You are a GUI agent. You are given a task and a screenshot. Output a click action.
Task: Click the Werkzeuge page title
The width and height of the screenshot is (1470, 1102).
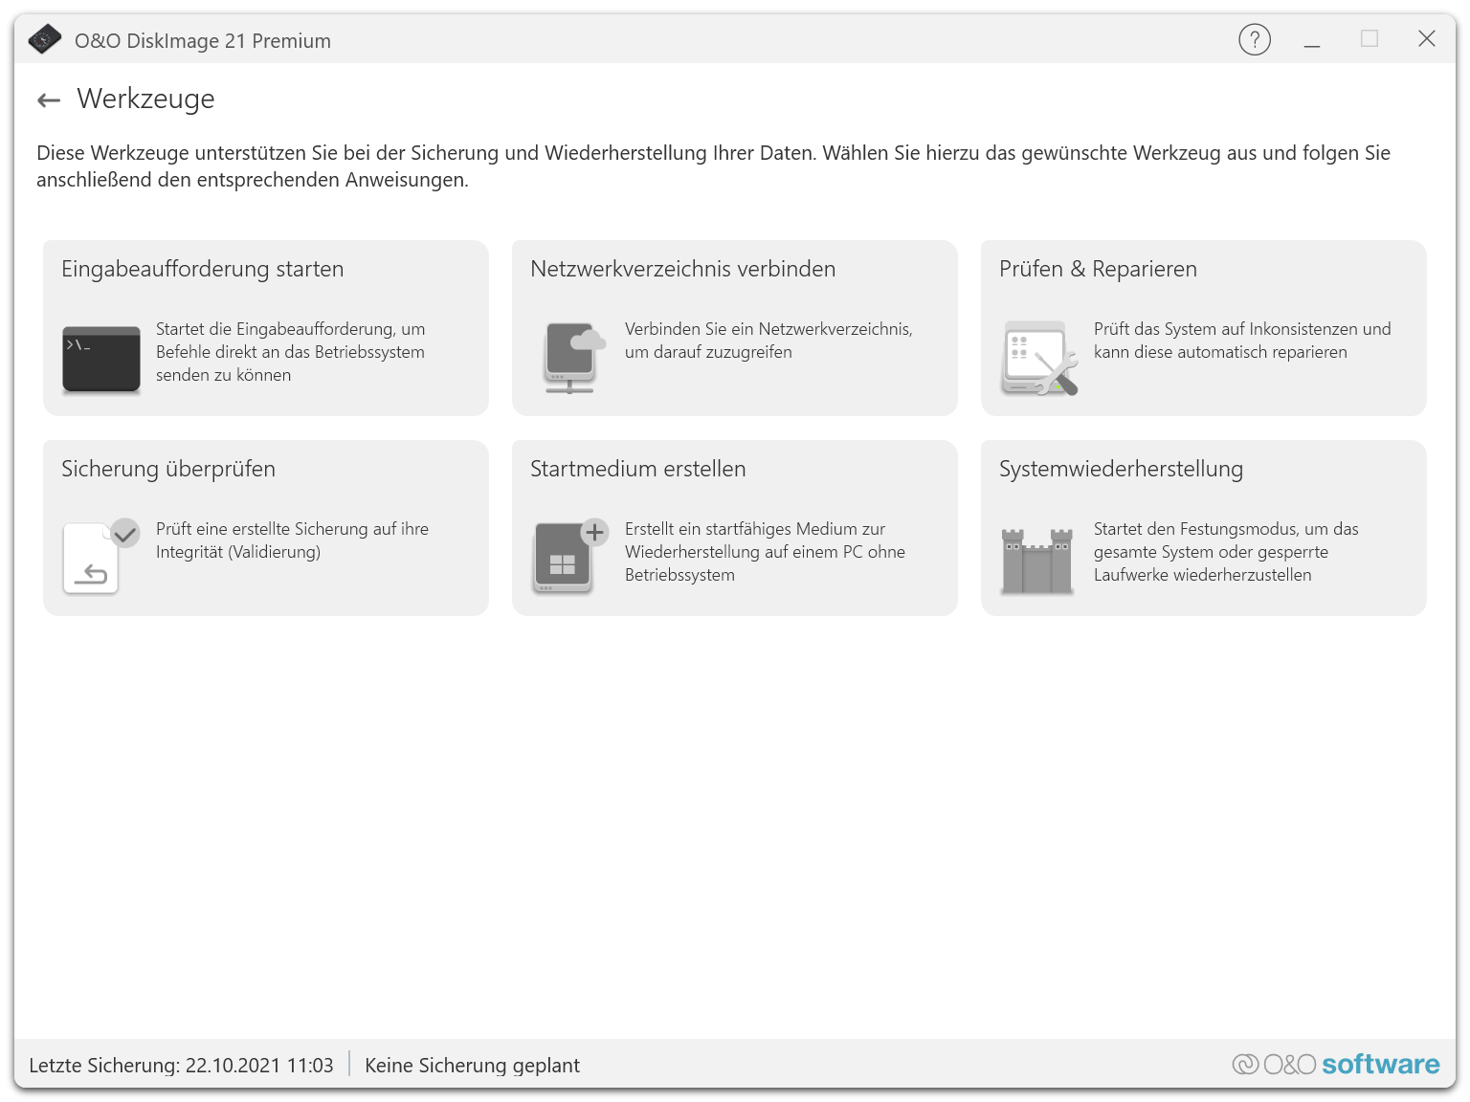145,99
